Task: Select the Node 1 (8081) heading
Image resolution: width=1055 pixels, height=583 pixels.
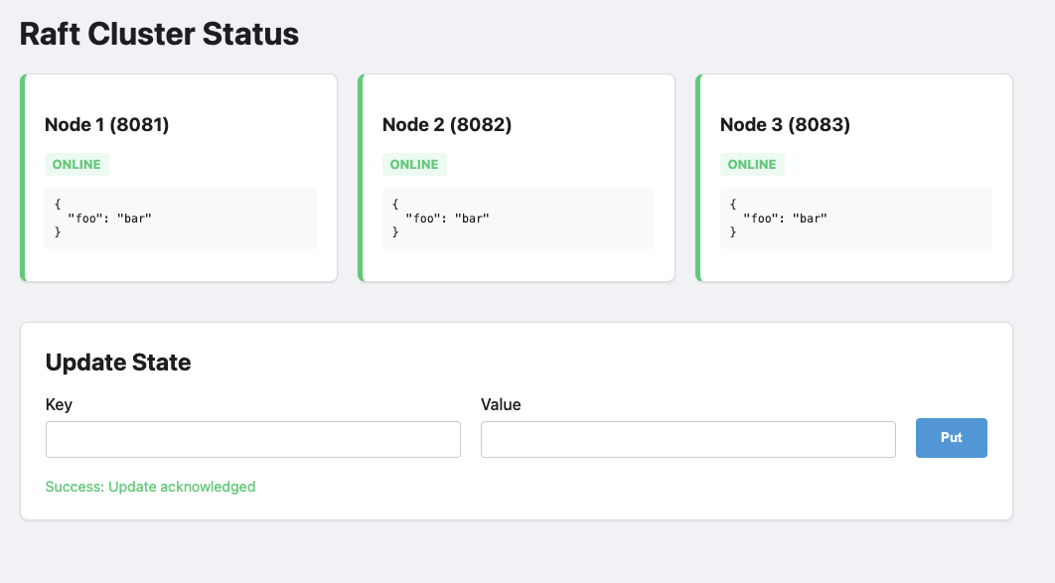Action: click(x=107, y=125)
